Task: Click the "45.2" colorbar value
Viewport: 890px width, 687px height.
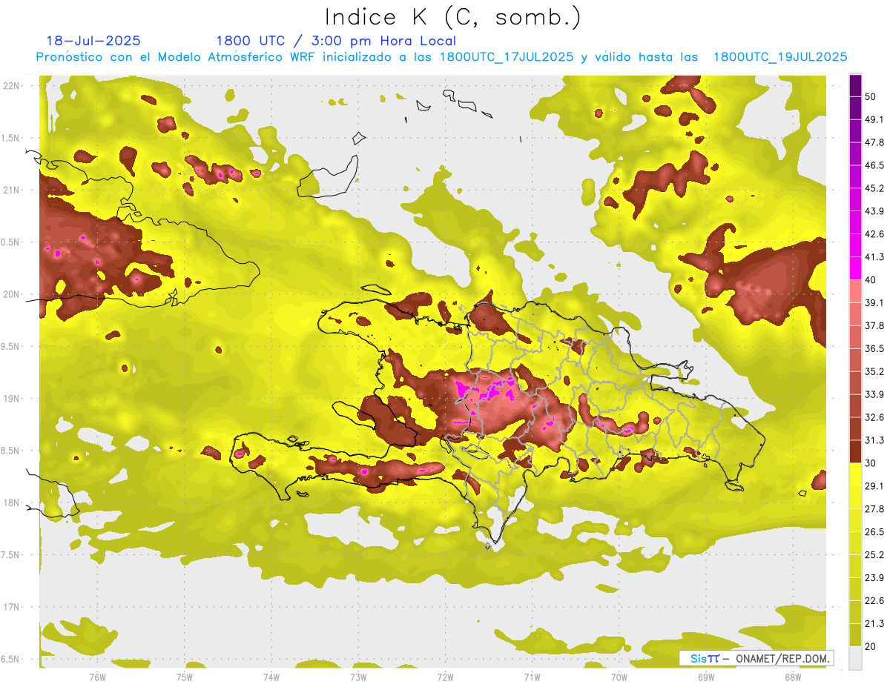Action: [874, 188]
